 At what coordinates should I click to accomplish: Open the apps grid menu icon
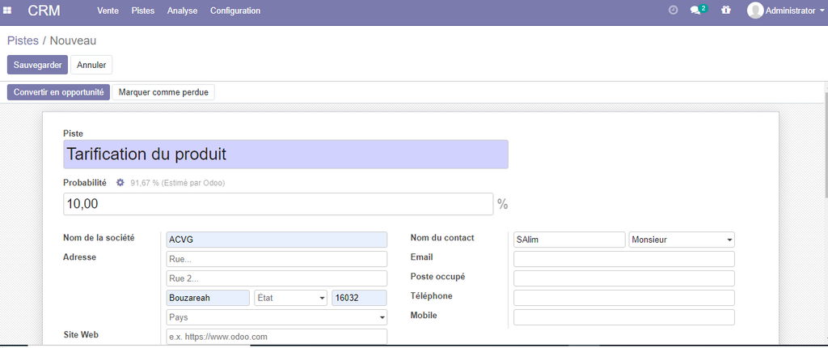click(x=7, y=11)
